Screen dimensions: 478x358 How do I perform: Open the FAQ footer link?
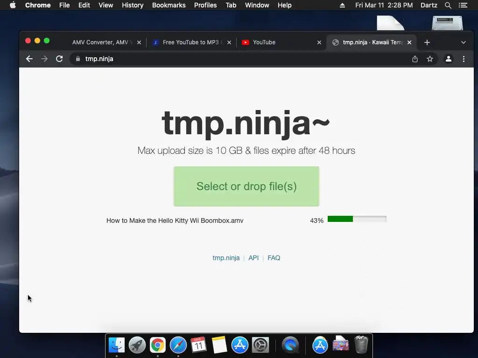[274, 258]
